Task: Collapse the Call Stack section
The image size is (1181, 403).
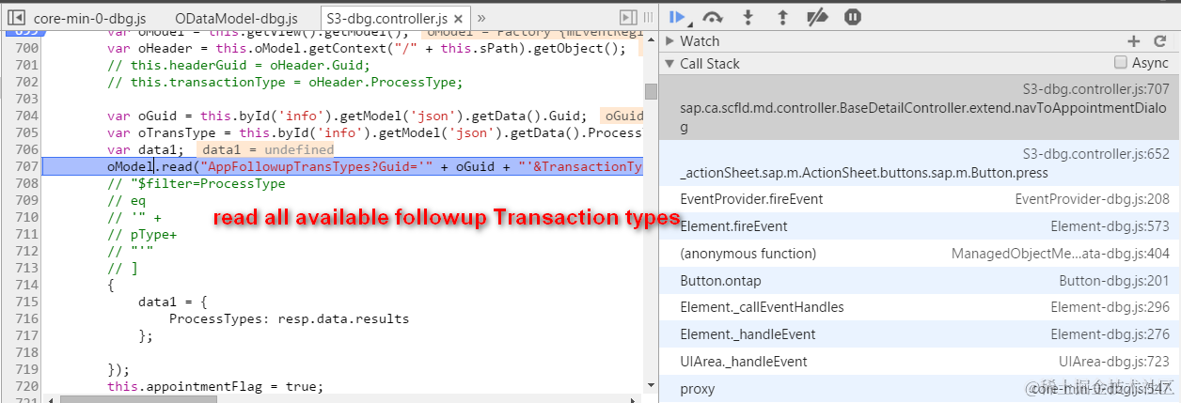Action: coord(669,64)
